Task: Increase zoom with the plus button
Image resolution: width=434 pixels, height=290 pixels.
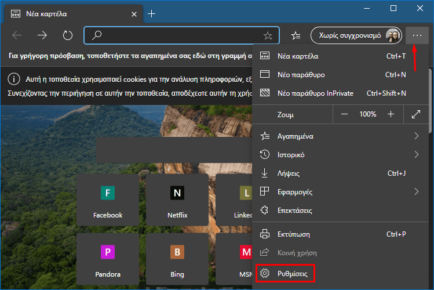Action: pos(391,114)
